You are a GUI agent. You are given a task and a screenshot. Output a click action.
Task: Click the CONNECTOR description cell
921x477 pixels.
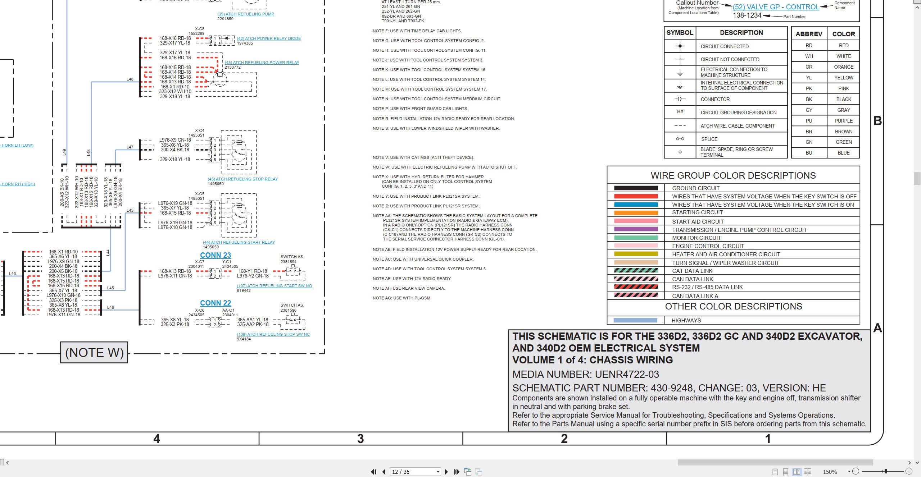tap(741, 99)
